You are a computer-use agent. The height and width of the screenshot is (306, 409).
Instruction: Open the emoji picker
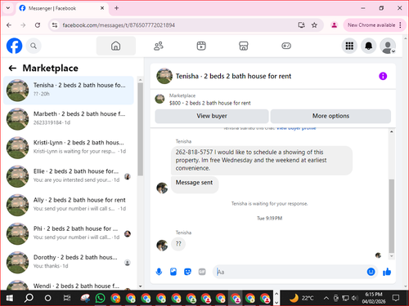tap(371, 272)
